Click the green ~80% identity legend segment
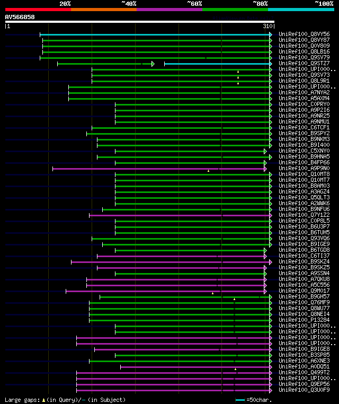Screen dimensions: 339x404 235,10
